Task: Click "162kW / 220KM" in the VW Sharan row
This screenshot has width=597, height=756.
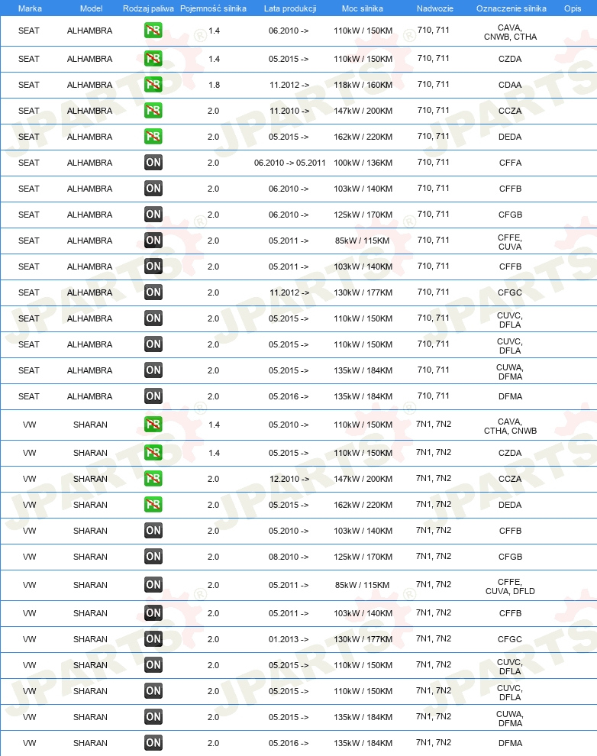Action: click(363, 505)
